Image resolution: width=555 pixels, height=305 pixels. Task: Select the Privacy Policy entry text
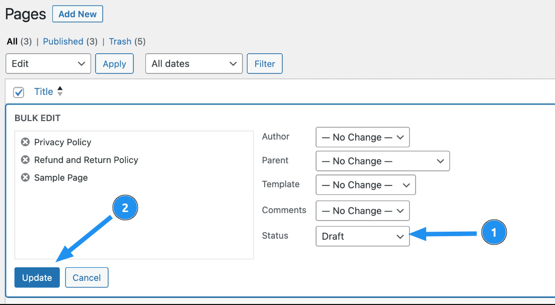[x=63, y=142]
